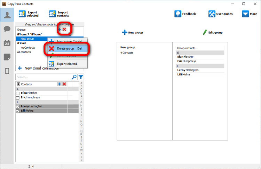Viewport: 261px width, 169px height.
Task: Check the Eric Humphreys checkbox
Action: pos(18,98)
